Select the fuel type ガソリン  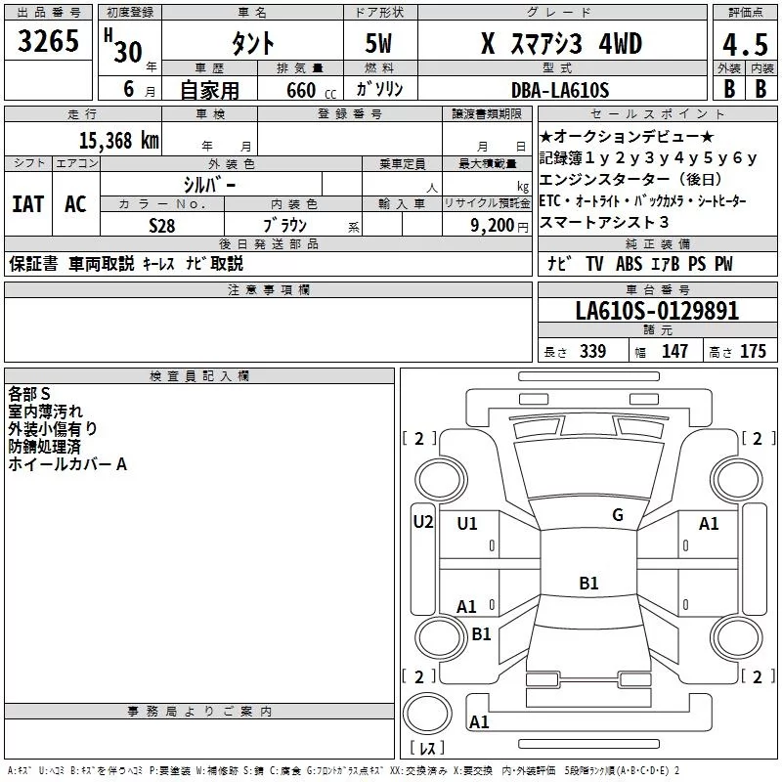[379, 89]
